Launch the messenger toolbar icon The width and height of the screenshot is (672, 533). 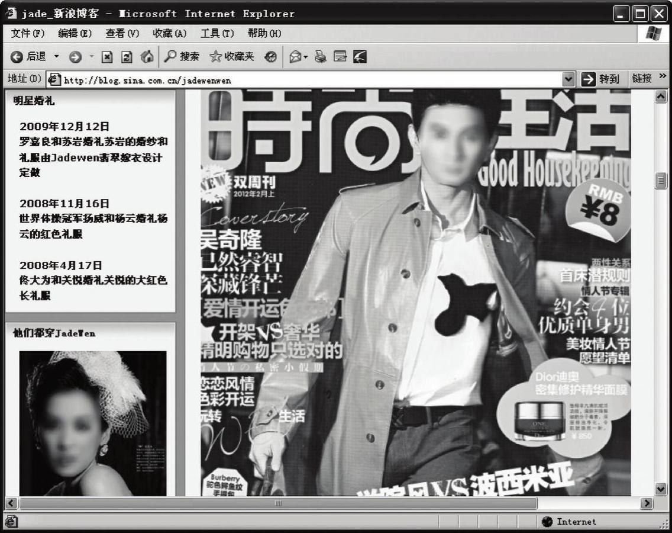coord(360,56)
